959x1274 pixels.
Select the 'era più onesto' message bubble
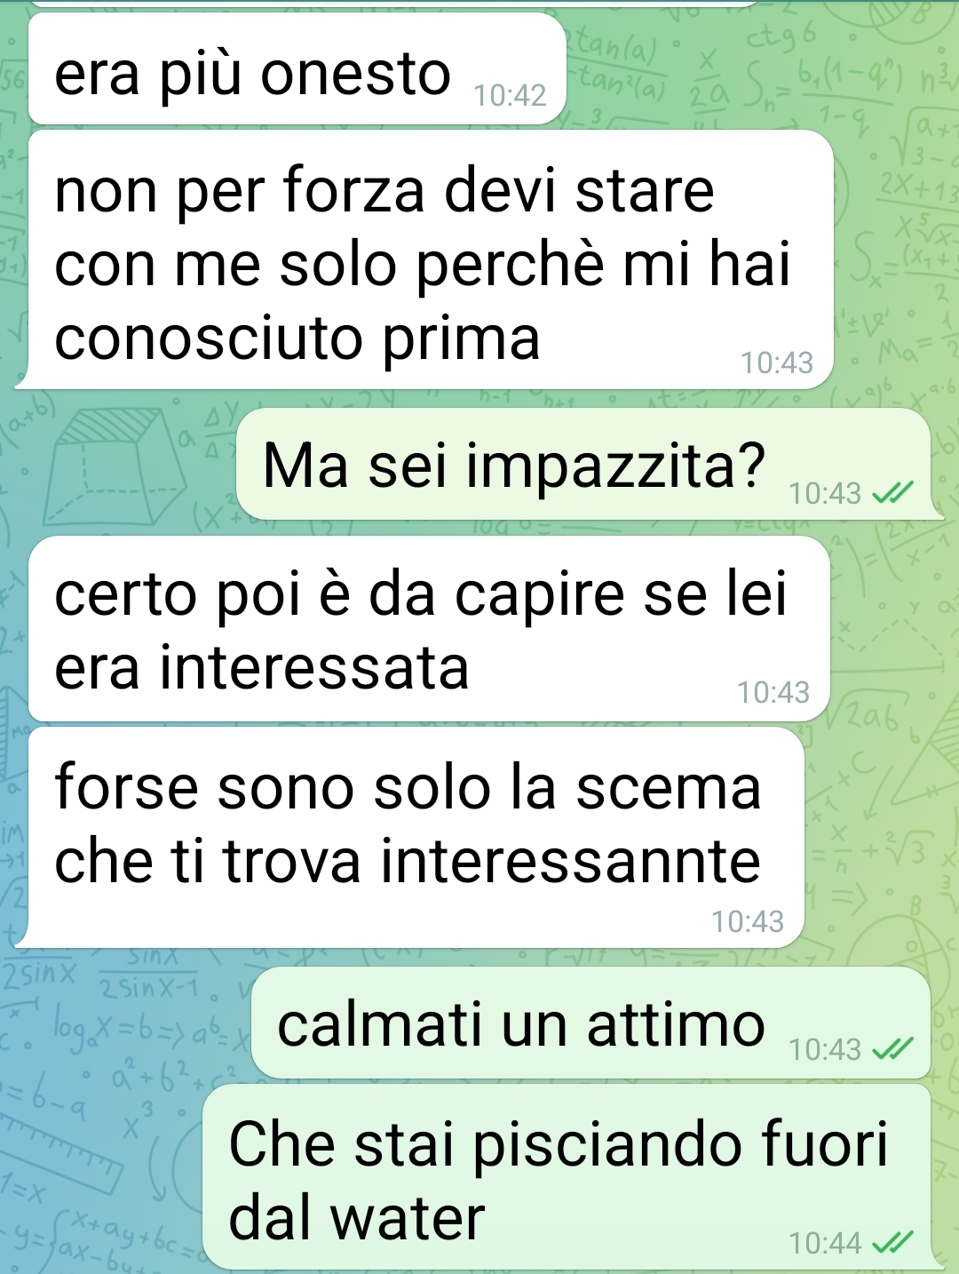(x=297, y=69)
